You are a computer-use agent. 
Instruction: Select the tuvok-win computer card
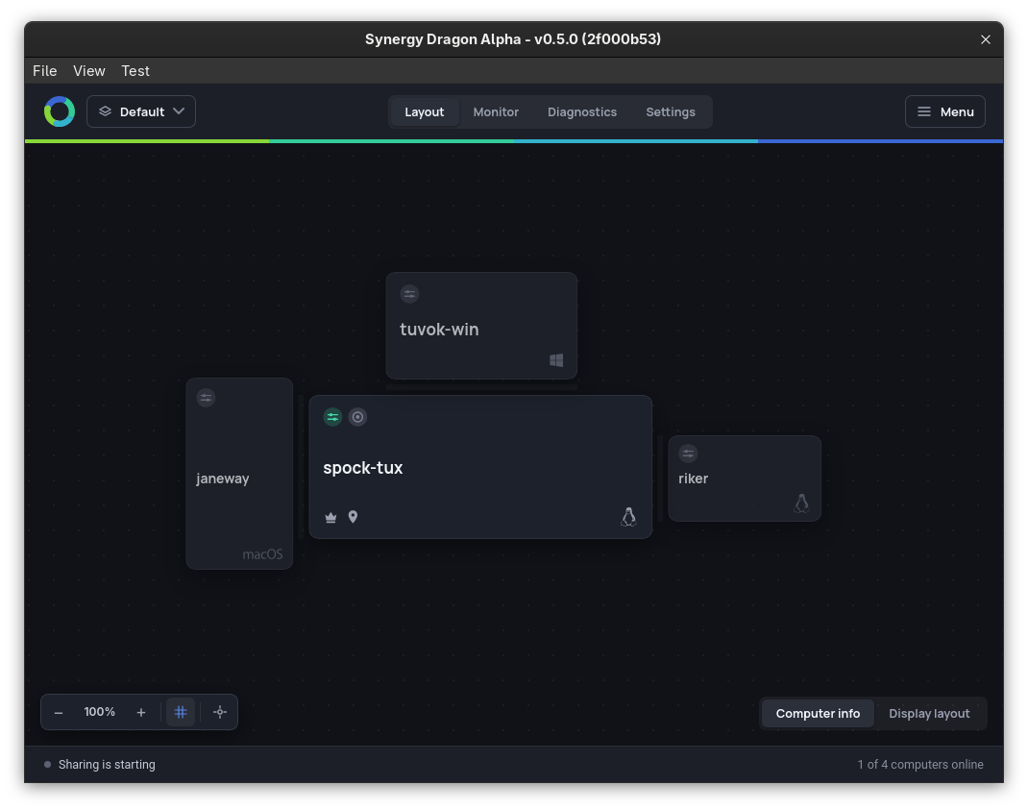tap(481, 326)
